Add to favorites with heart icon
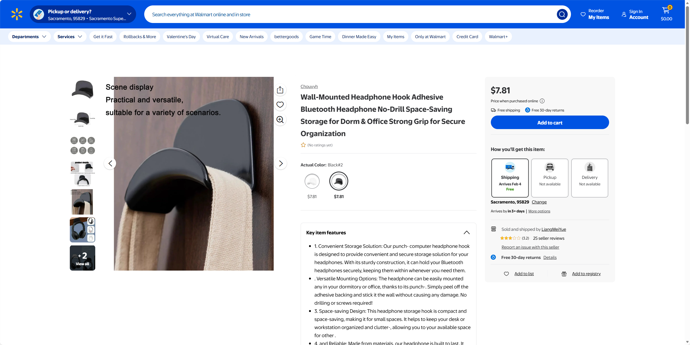Image resolution: width=690 pixels, height=345 pixels. [x=280, y=105]
